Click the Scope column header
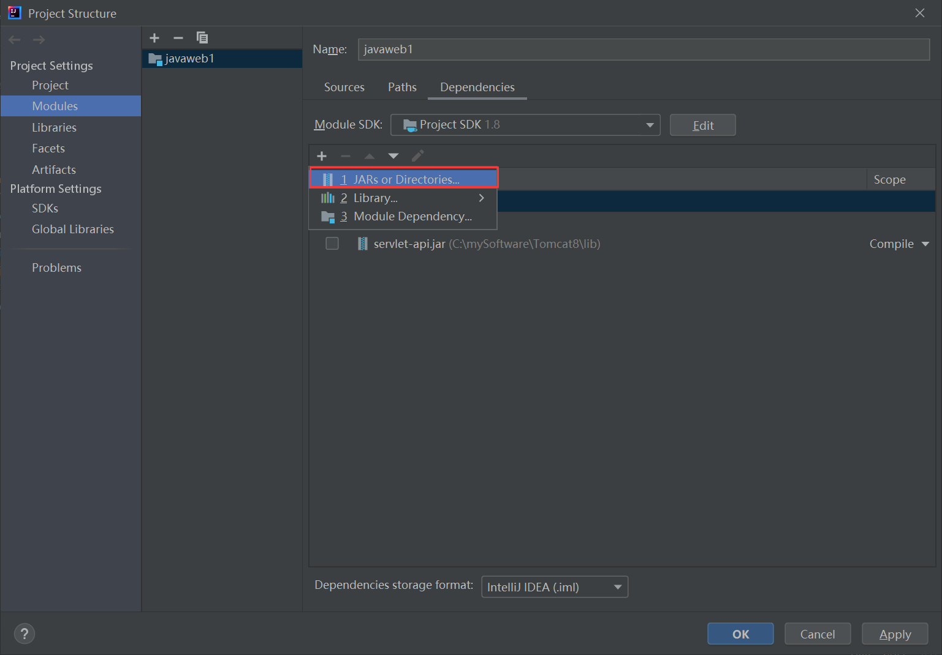The width and height of the screenshot is (942, 655). pos(901,179)
